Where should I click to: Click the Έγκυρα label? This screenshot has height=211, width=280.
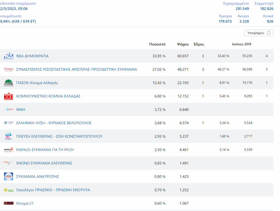(x=225, y=16)
